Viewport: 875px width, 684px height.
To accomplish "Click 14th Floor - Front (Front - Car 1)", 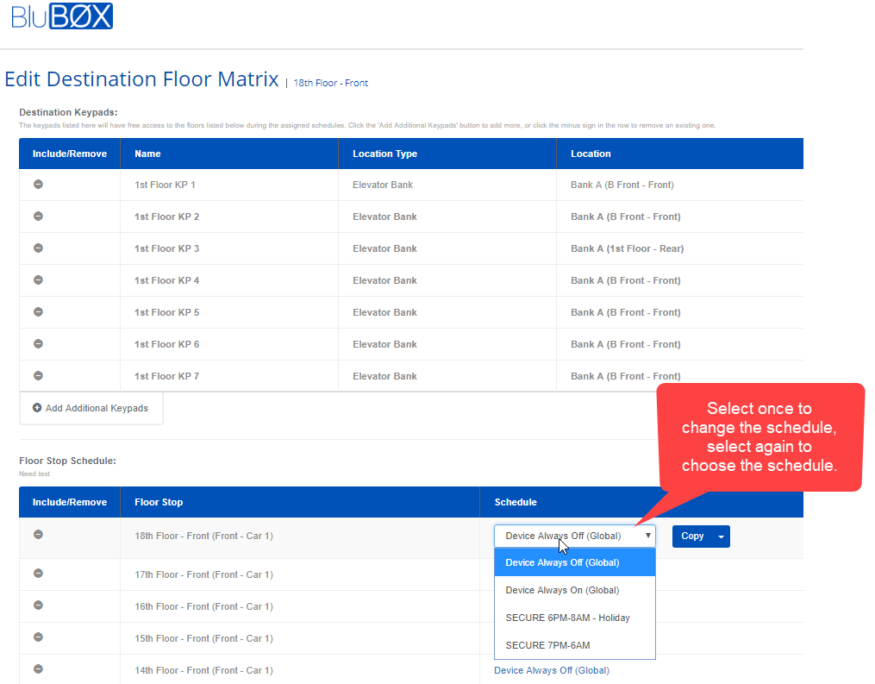I will (x=203, y=670).
